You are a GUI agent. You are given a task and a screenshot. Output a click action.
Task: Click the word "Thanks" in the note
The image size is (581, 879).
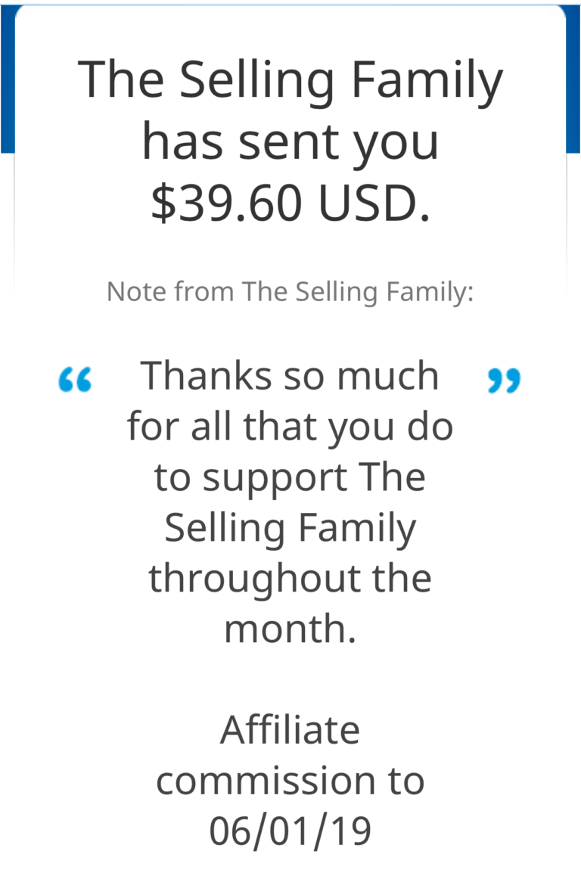click(x=206, y=376)
